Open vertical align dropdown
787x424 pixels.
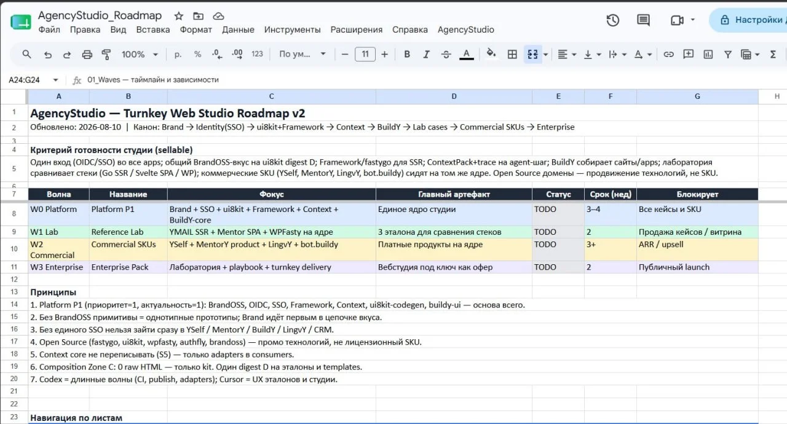[591, 54]
